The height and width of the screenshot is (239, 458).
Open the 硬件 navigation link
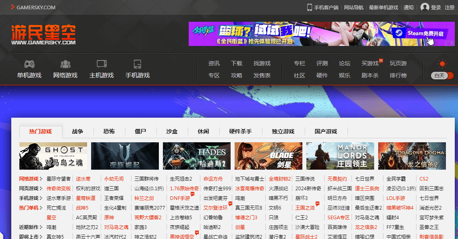point(322,75)
